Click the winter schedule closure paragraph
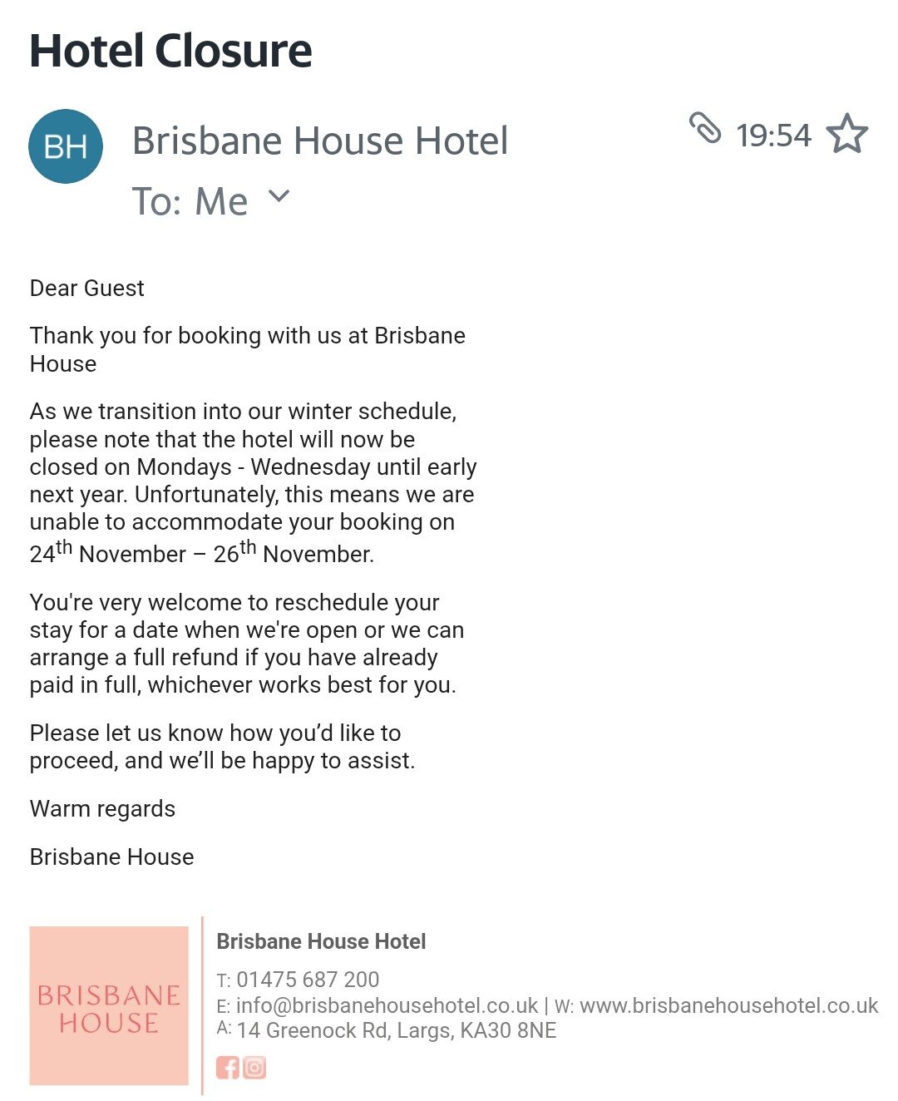Viewport: 898px width, 1101px height. pos(253,482)
